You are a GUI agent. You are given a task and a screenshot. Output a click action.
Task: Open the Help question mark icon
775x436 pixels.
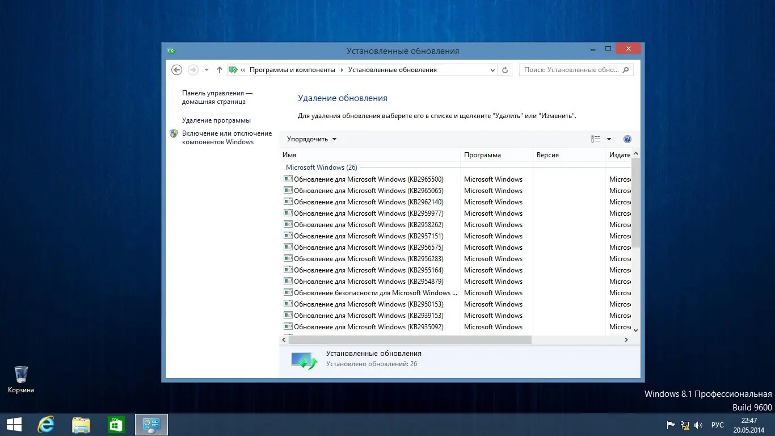pos(627,139)
